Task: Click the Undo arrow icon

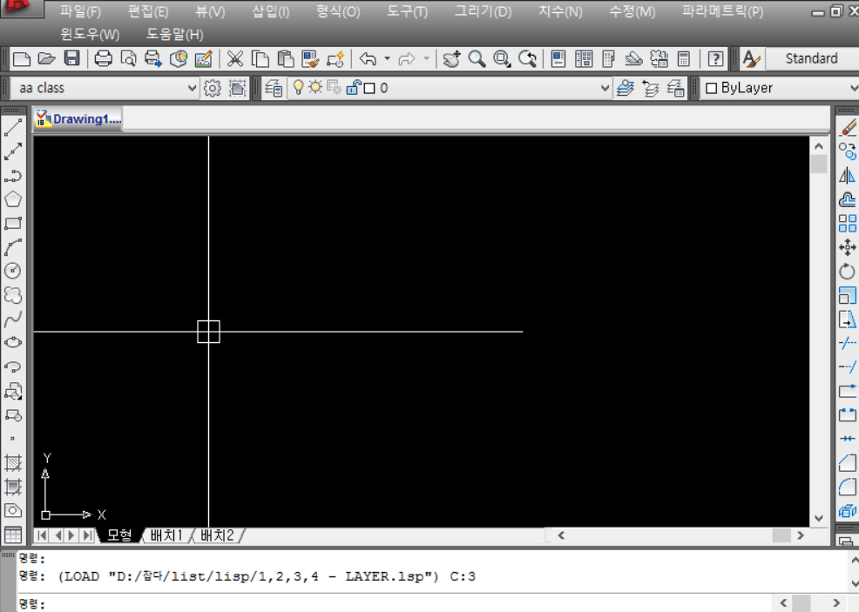Action: [x=369, y=58]
